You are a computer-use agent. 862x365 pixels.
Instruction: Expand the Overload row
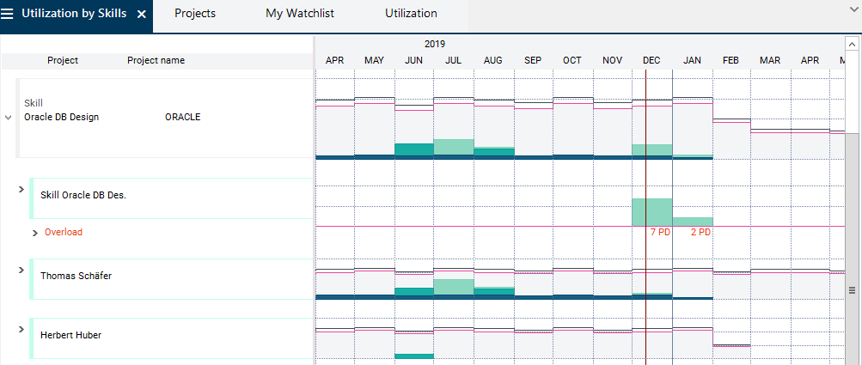(35, 233)
